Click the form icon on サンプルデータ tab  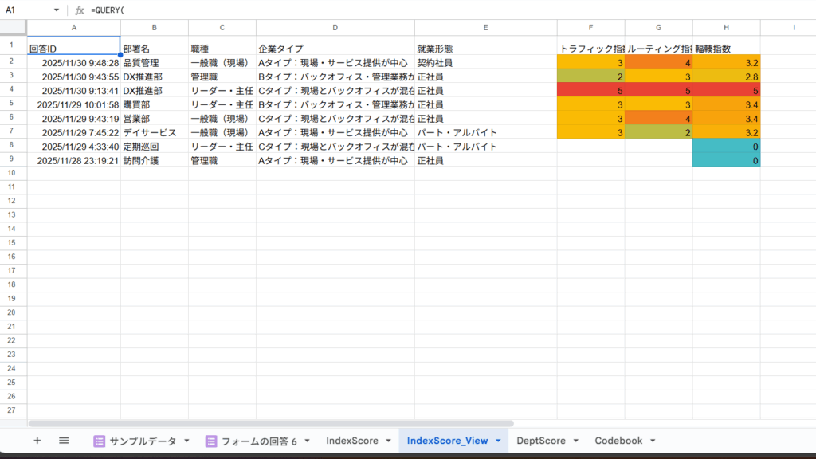point(100,441)
